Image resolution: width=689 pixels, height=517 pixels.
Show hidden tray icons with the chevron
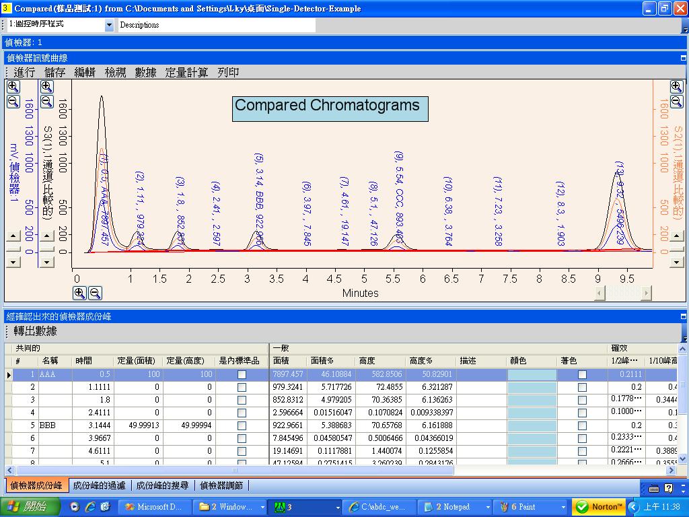tap(632, 507)
